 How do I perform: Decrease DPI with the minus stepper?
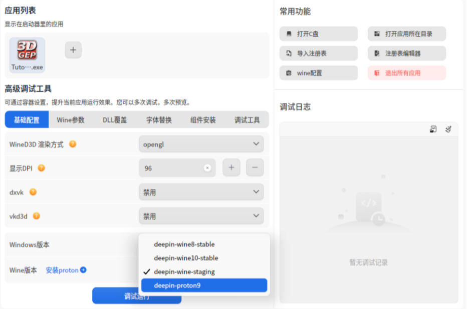click(x=255, y=168)
